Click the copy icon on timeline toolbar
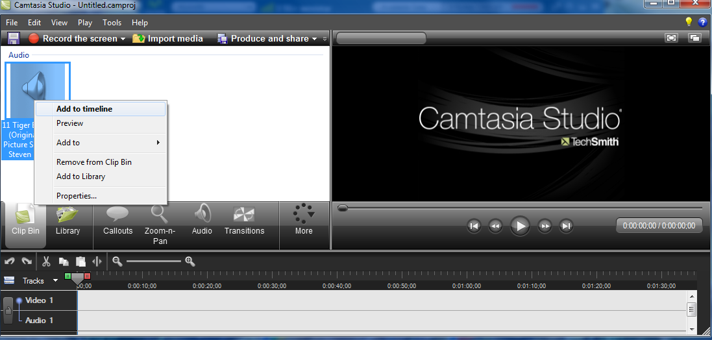 (x=64, y=261)
